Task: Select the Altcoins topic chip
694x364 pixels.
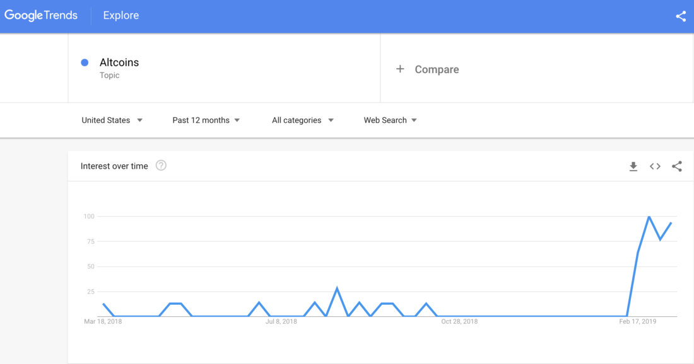Action: [x=119, y=62]
